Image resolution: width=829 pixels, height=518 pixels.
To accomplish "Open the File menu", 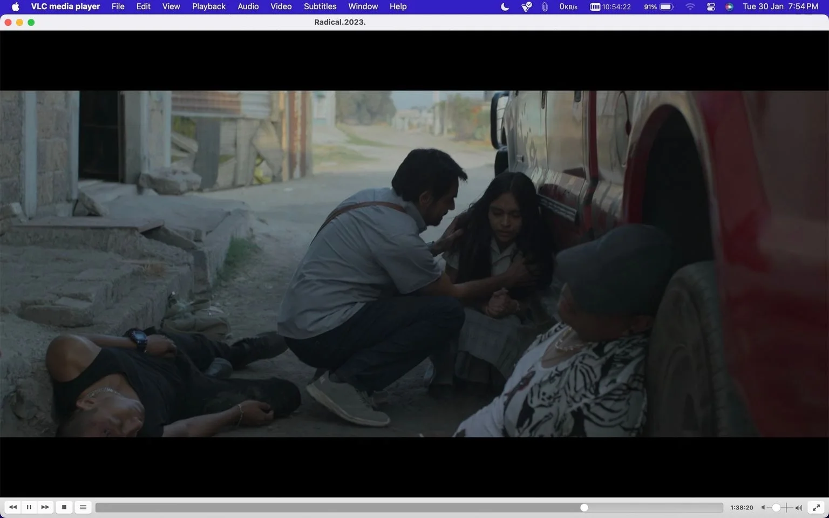I will pyautogui.click(x=118, y=6).
